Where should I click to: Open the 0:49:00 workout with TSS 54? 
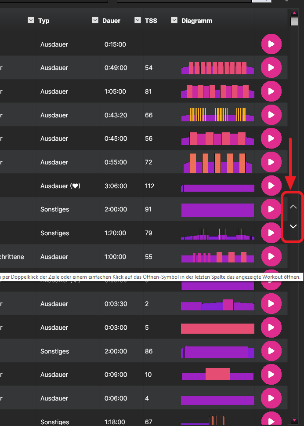click(x=271, y=68)
